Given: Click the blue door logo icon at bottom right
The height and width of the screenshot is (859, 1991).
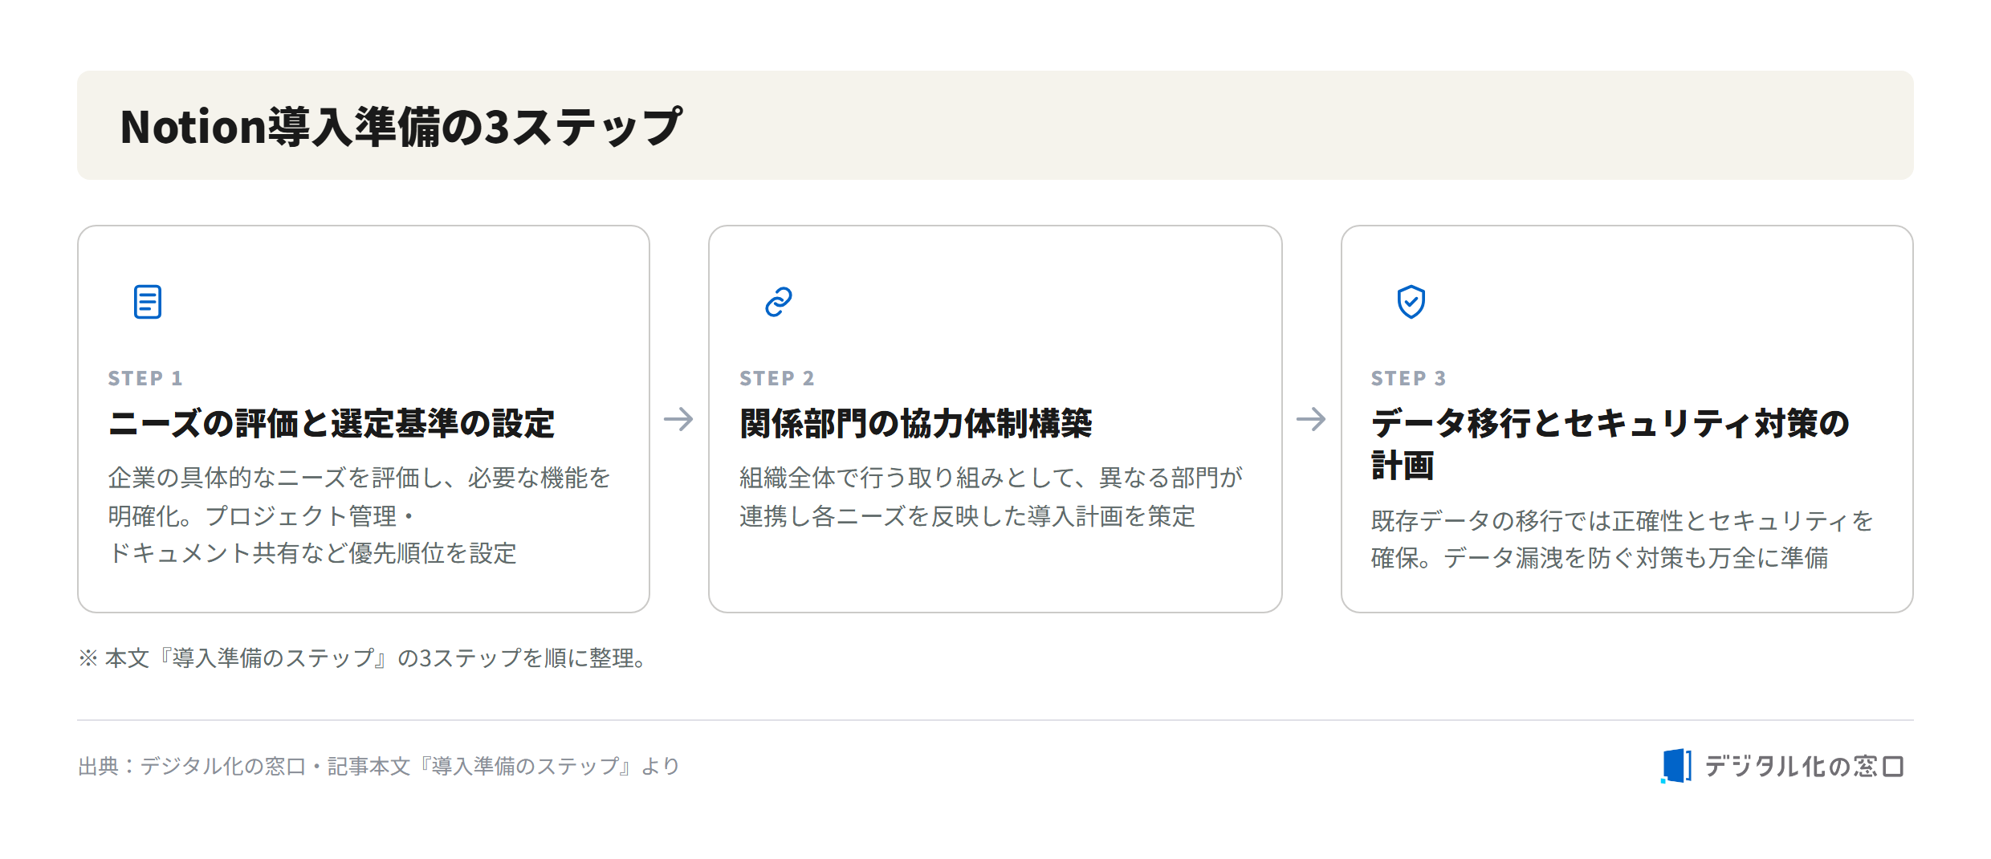Looking at the screenshot, I should point(1676,766).
